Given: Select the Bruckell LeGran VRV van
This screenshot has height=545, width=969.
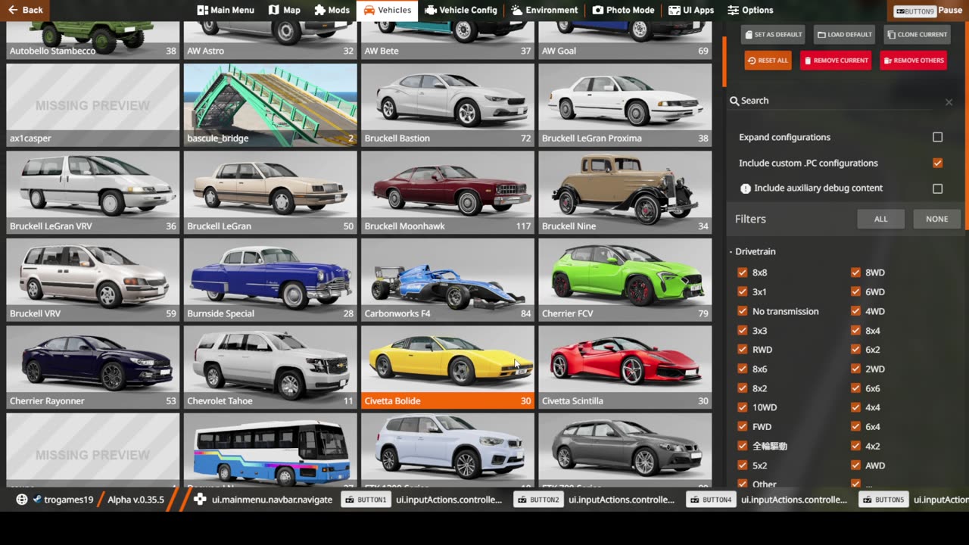Looking at the screenshot, I should (93, 192).
